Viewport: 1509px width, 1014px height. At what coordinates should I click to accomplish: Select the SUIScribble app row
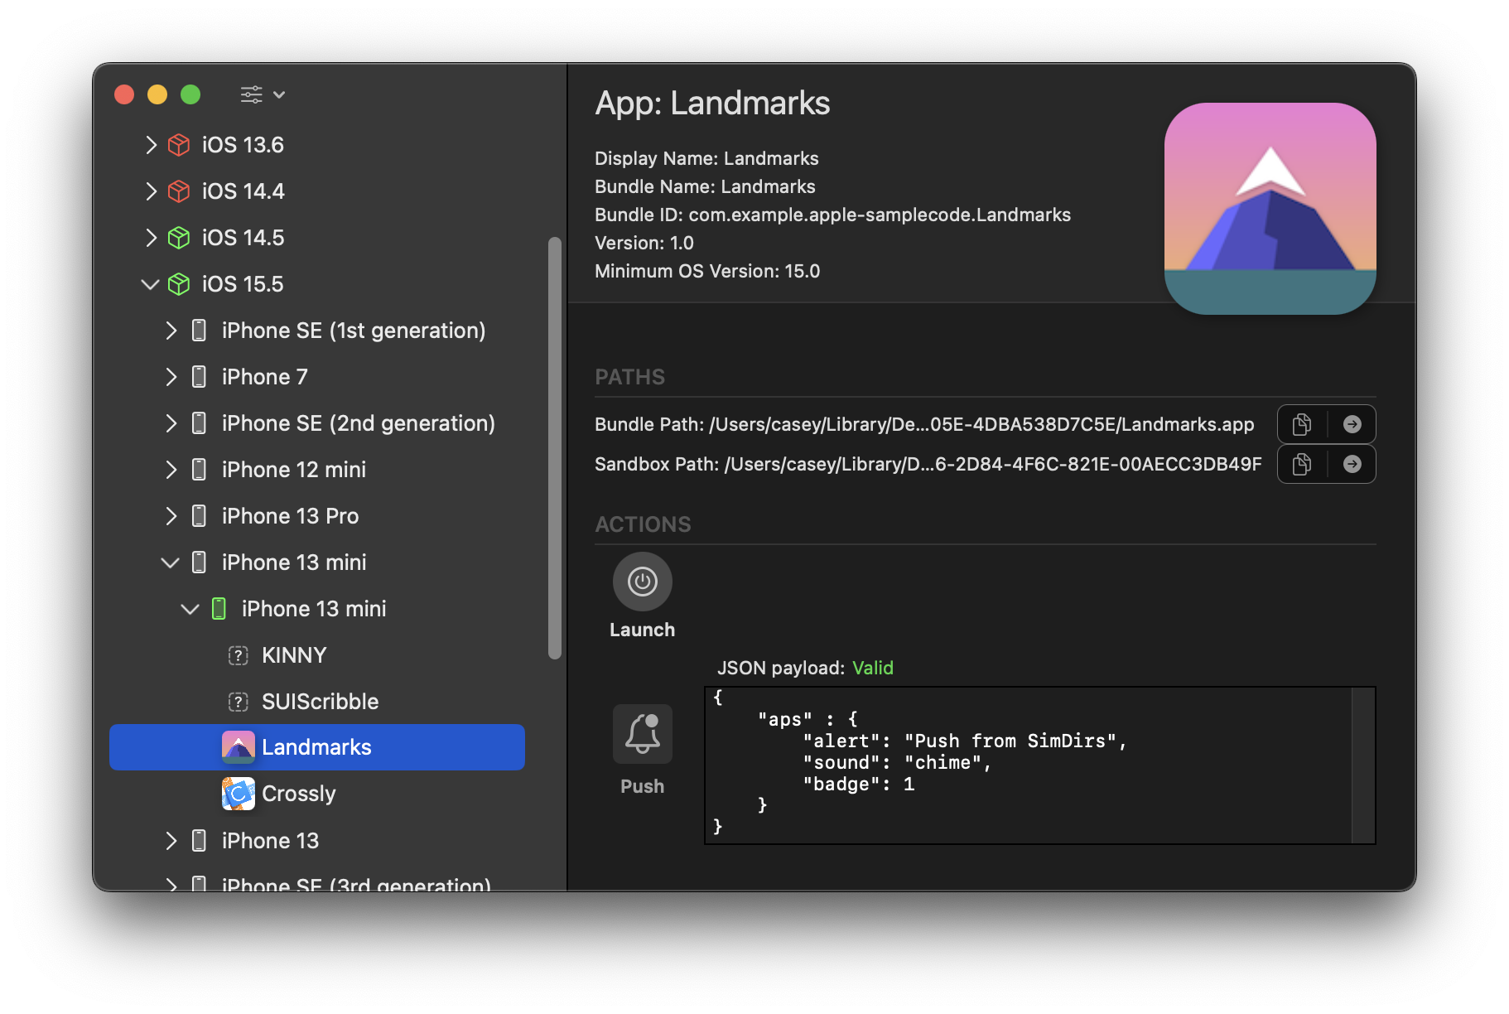pyautogui.click(x=317, y=702)
